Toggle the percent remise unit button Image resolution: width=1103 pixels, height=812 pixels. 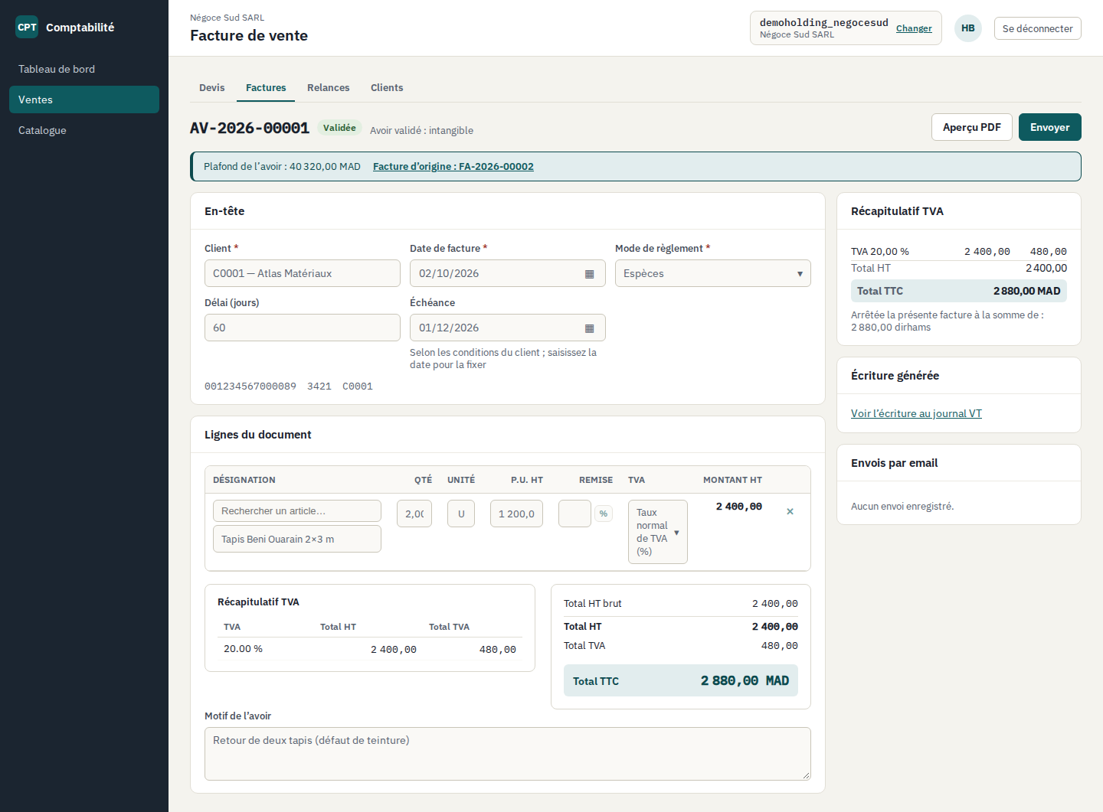(x=604, y=514)
